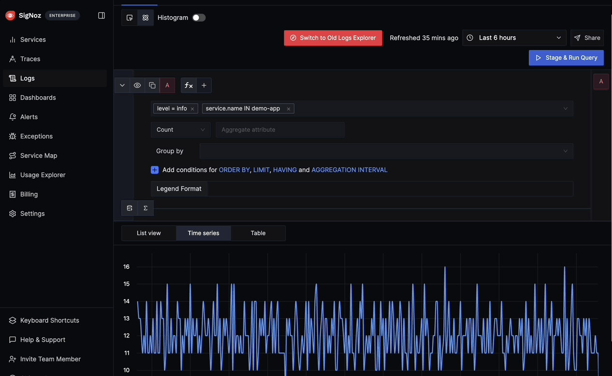
Task: Click the ENTERPRISE badge
Action: point(62,15)
